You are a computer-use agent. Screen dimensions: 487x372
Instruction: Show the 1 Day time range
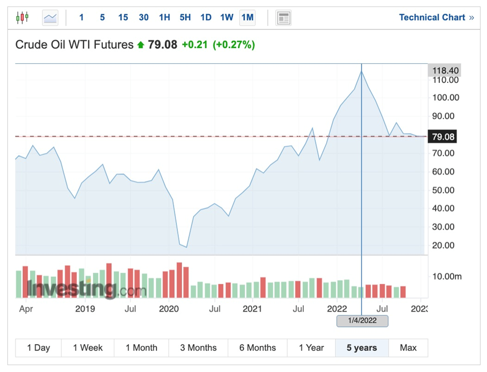(38, 348)
